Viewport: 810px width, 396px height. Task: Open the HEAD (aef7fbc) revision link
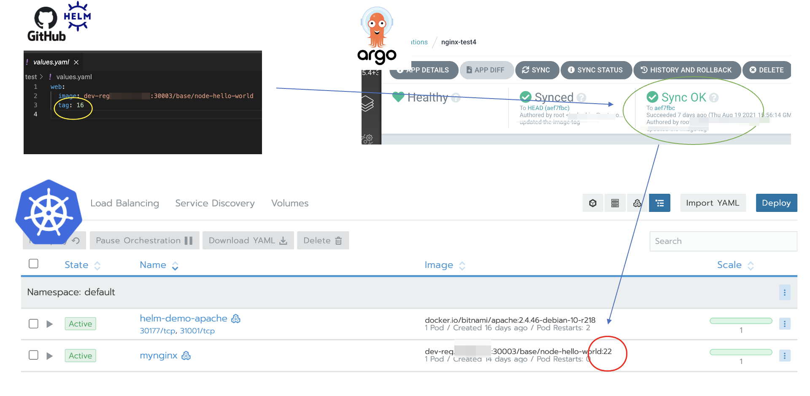(x=548, y=108)
